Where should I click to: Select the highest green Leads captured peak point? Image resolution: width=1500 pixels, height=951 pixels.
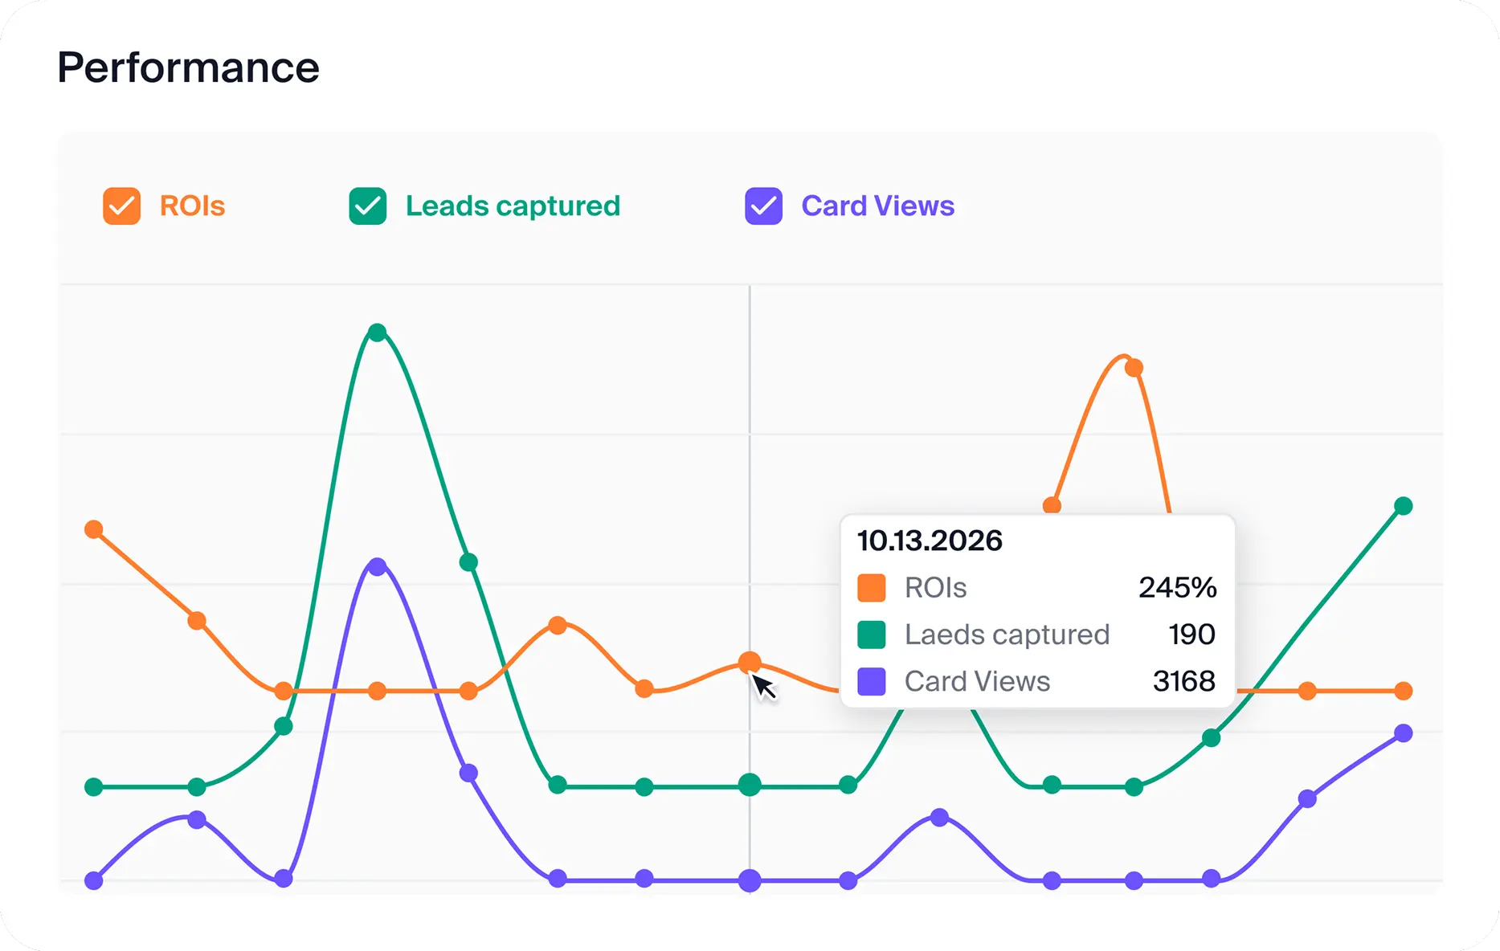[377, 332]
